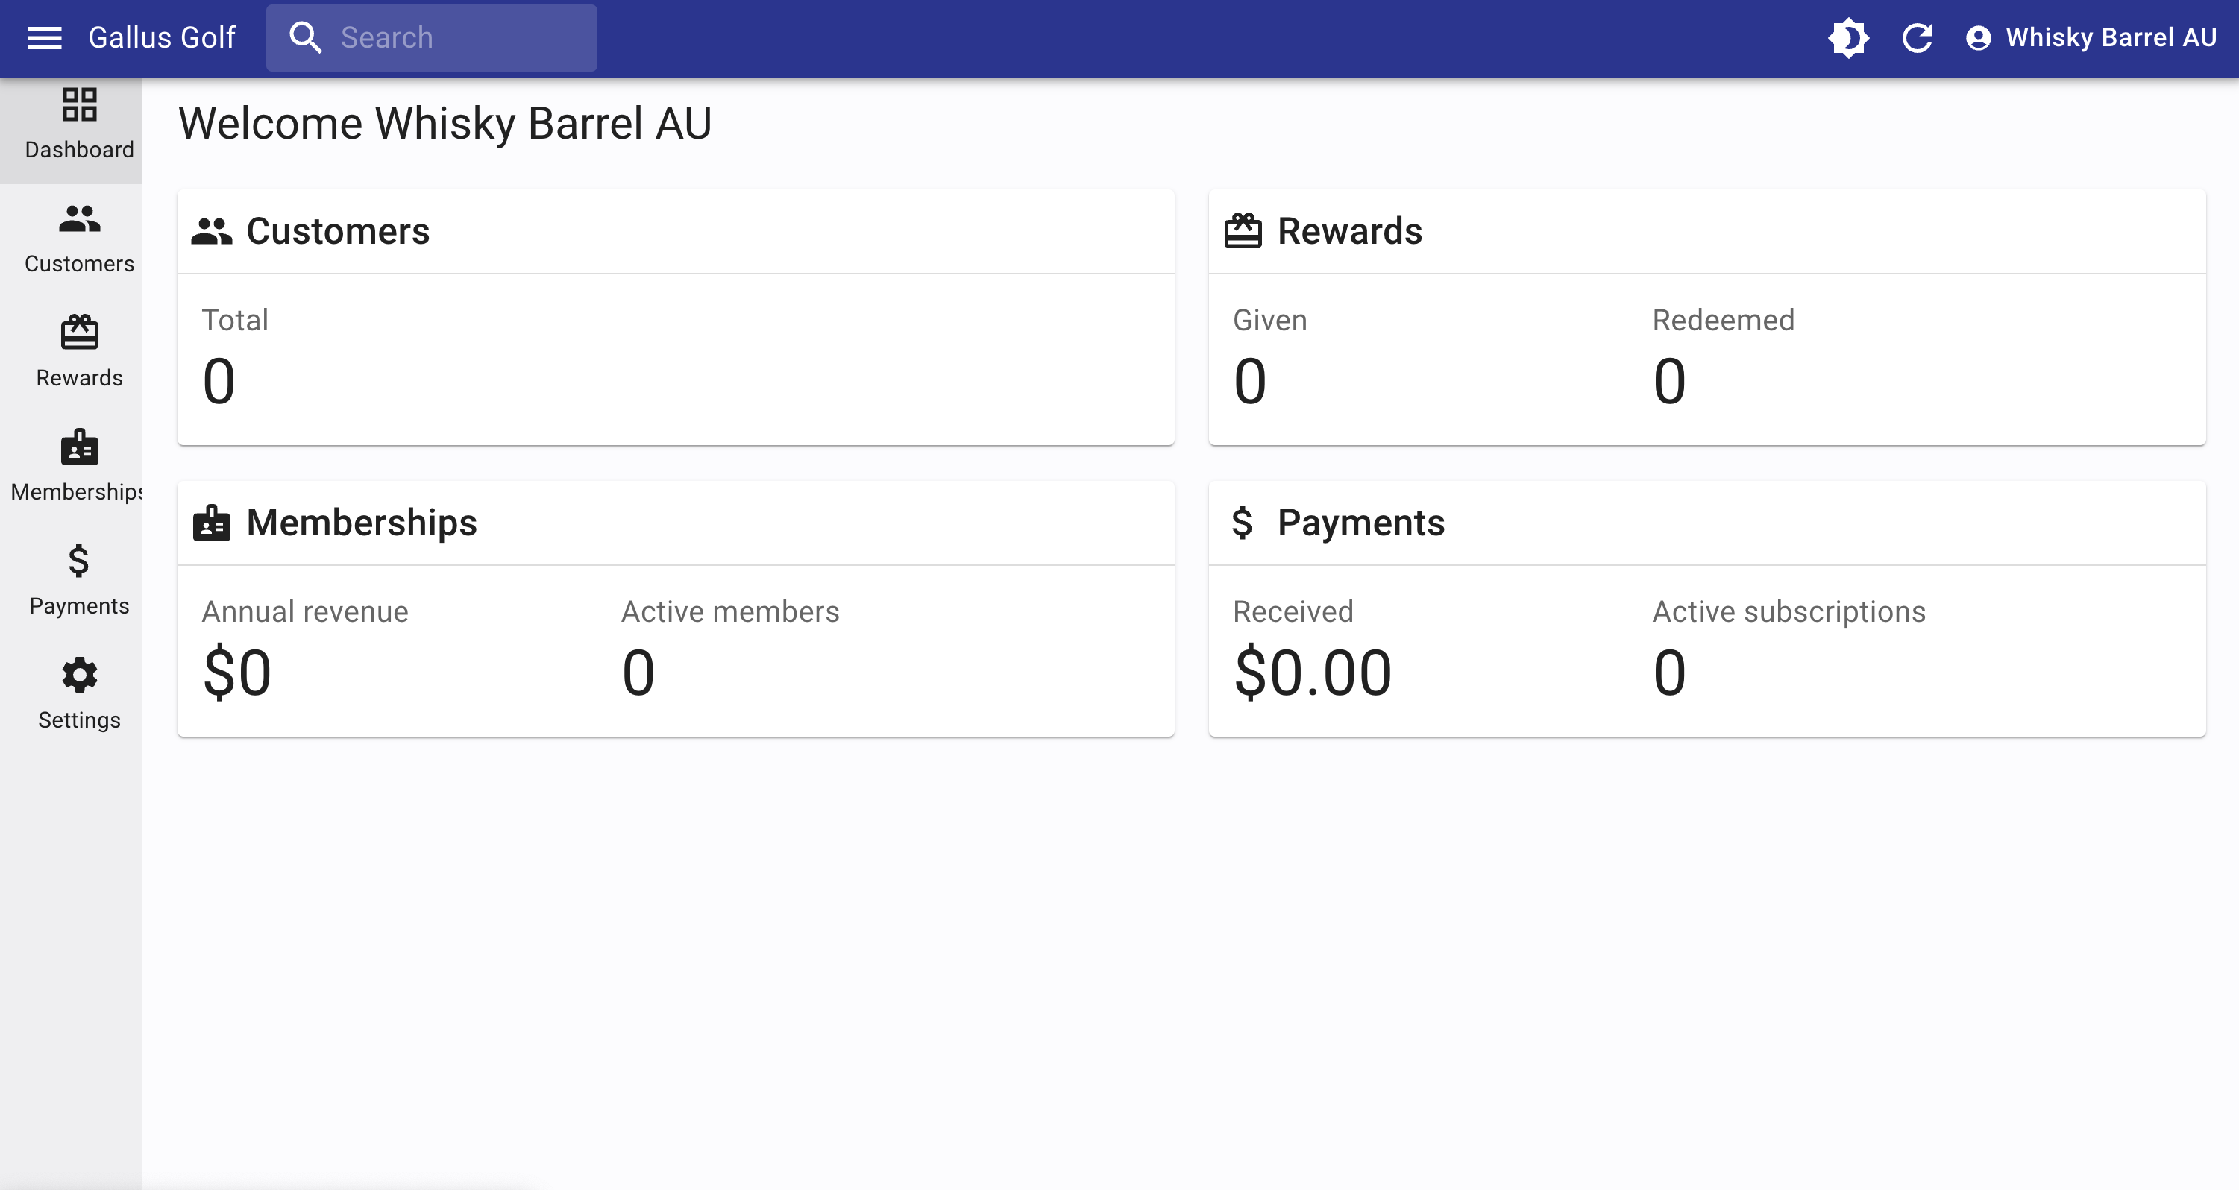
Task: Click the Active subscriptions value
Action: [1669, 673]
